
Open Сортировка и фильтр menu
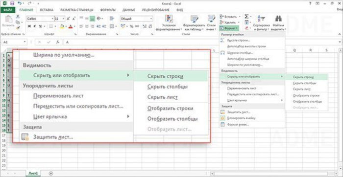(x=261, y=23)
